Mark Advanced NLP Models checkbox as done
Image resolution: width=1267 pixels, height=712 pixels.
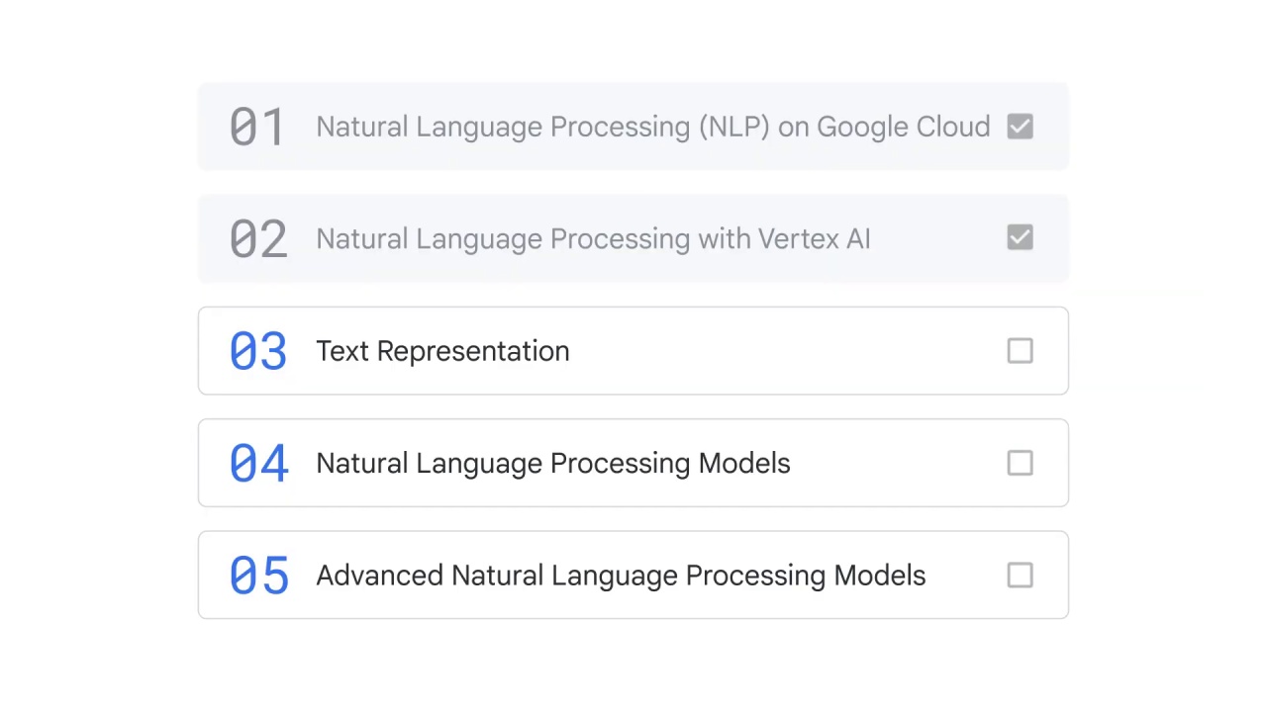pos(1020,576)
